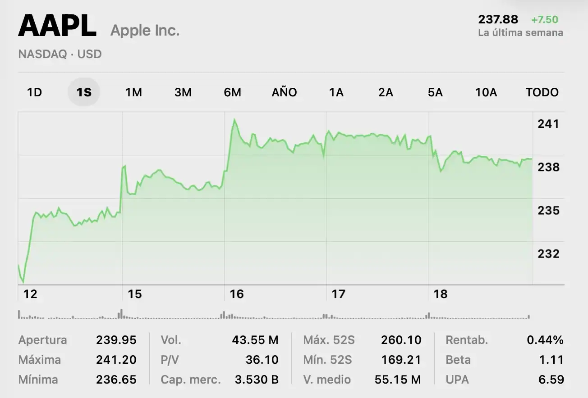The height and width of the screenshot is (398, 588).
Task: Select the 10A range tab
Action: click(486, 92)
